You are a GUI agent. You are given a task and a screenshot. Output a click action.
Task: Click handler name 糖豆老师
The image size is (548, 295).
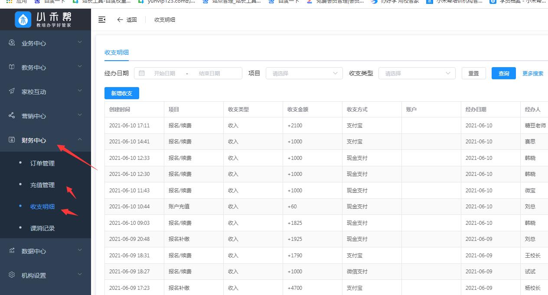pyautogui.click(x=535, y=125)
